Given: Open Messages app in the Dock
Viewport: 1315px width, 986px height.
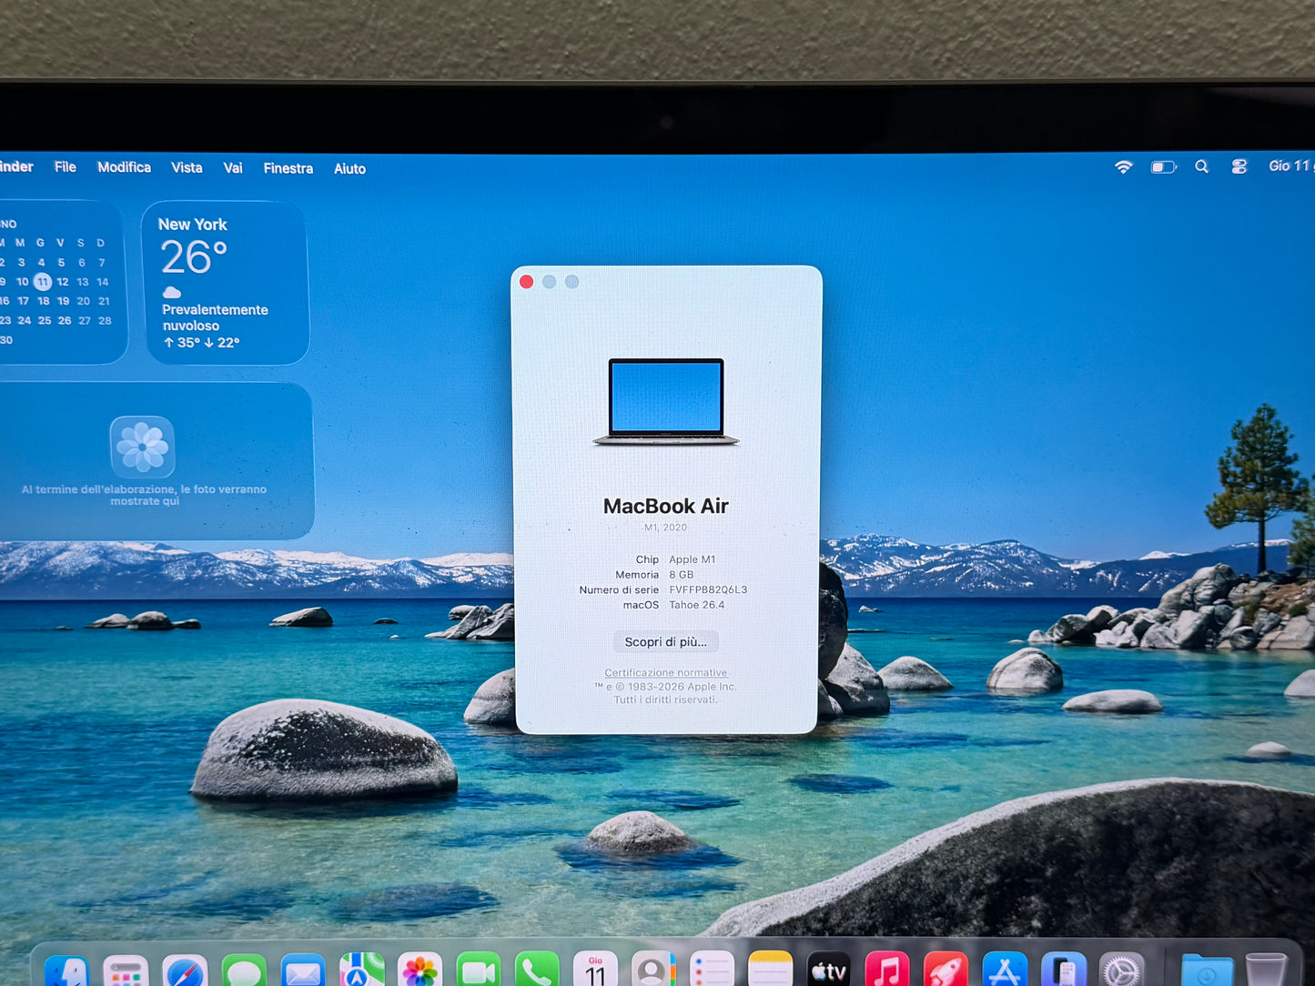Looking at the screenshot, I should pyautogui.click(x=244, y=971).
